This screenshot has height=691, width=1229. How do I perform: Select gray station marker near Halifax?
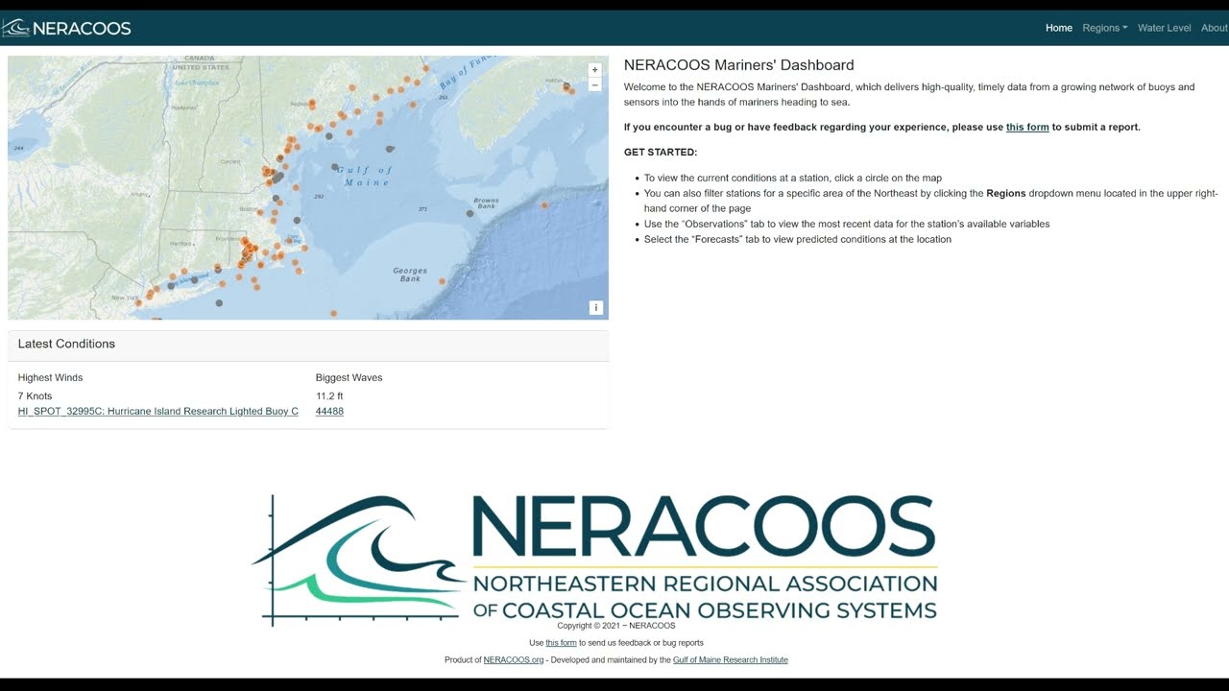566,86
